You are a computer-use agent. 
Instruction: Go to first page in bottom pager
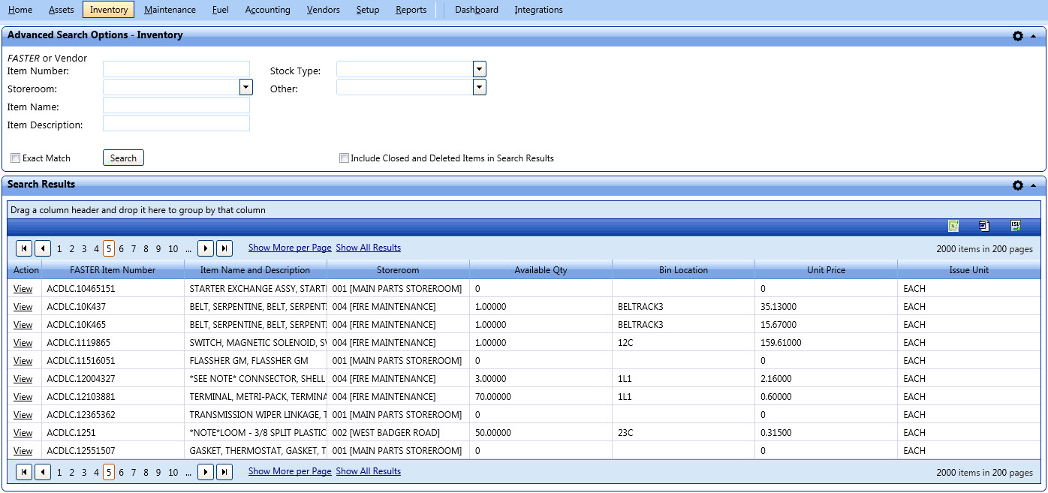click(23, 472)
